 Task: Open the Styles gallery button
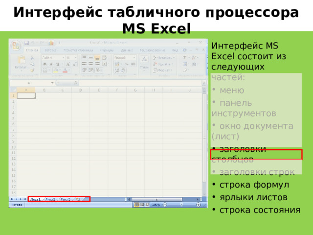pos(144,63)
